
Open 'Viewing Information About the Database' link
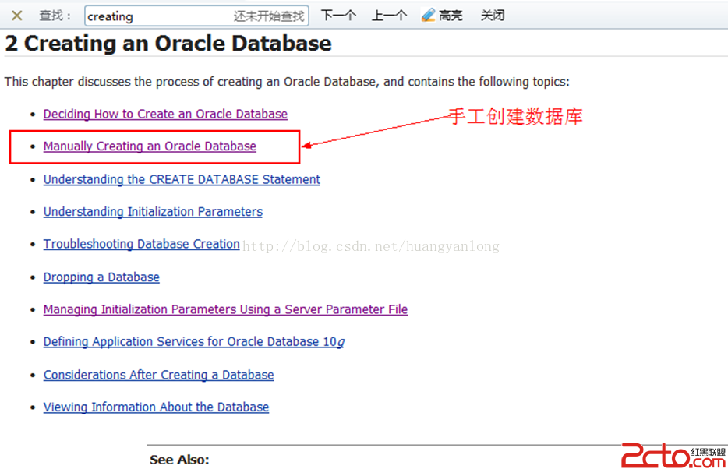click(156, 407)
